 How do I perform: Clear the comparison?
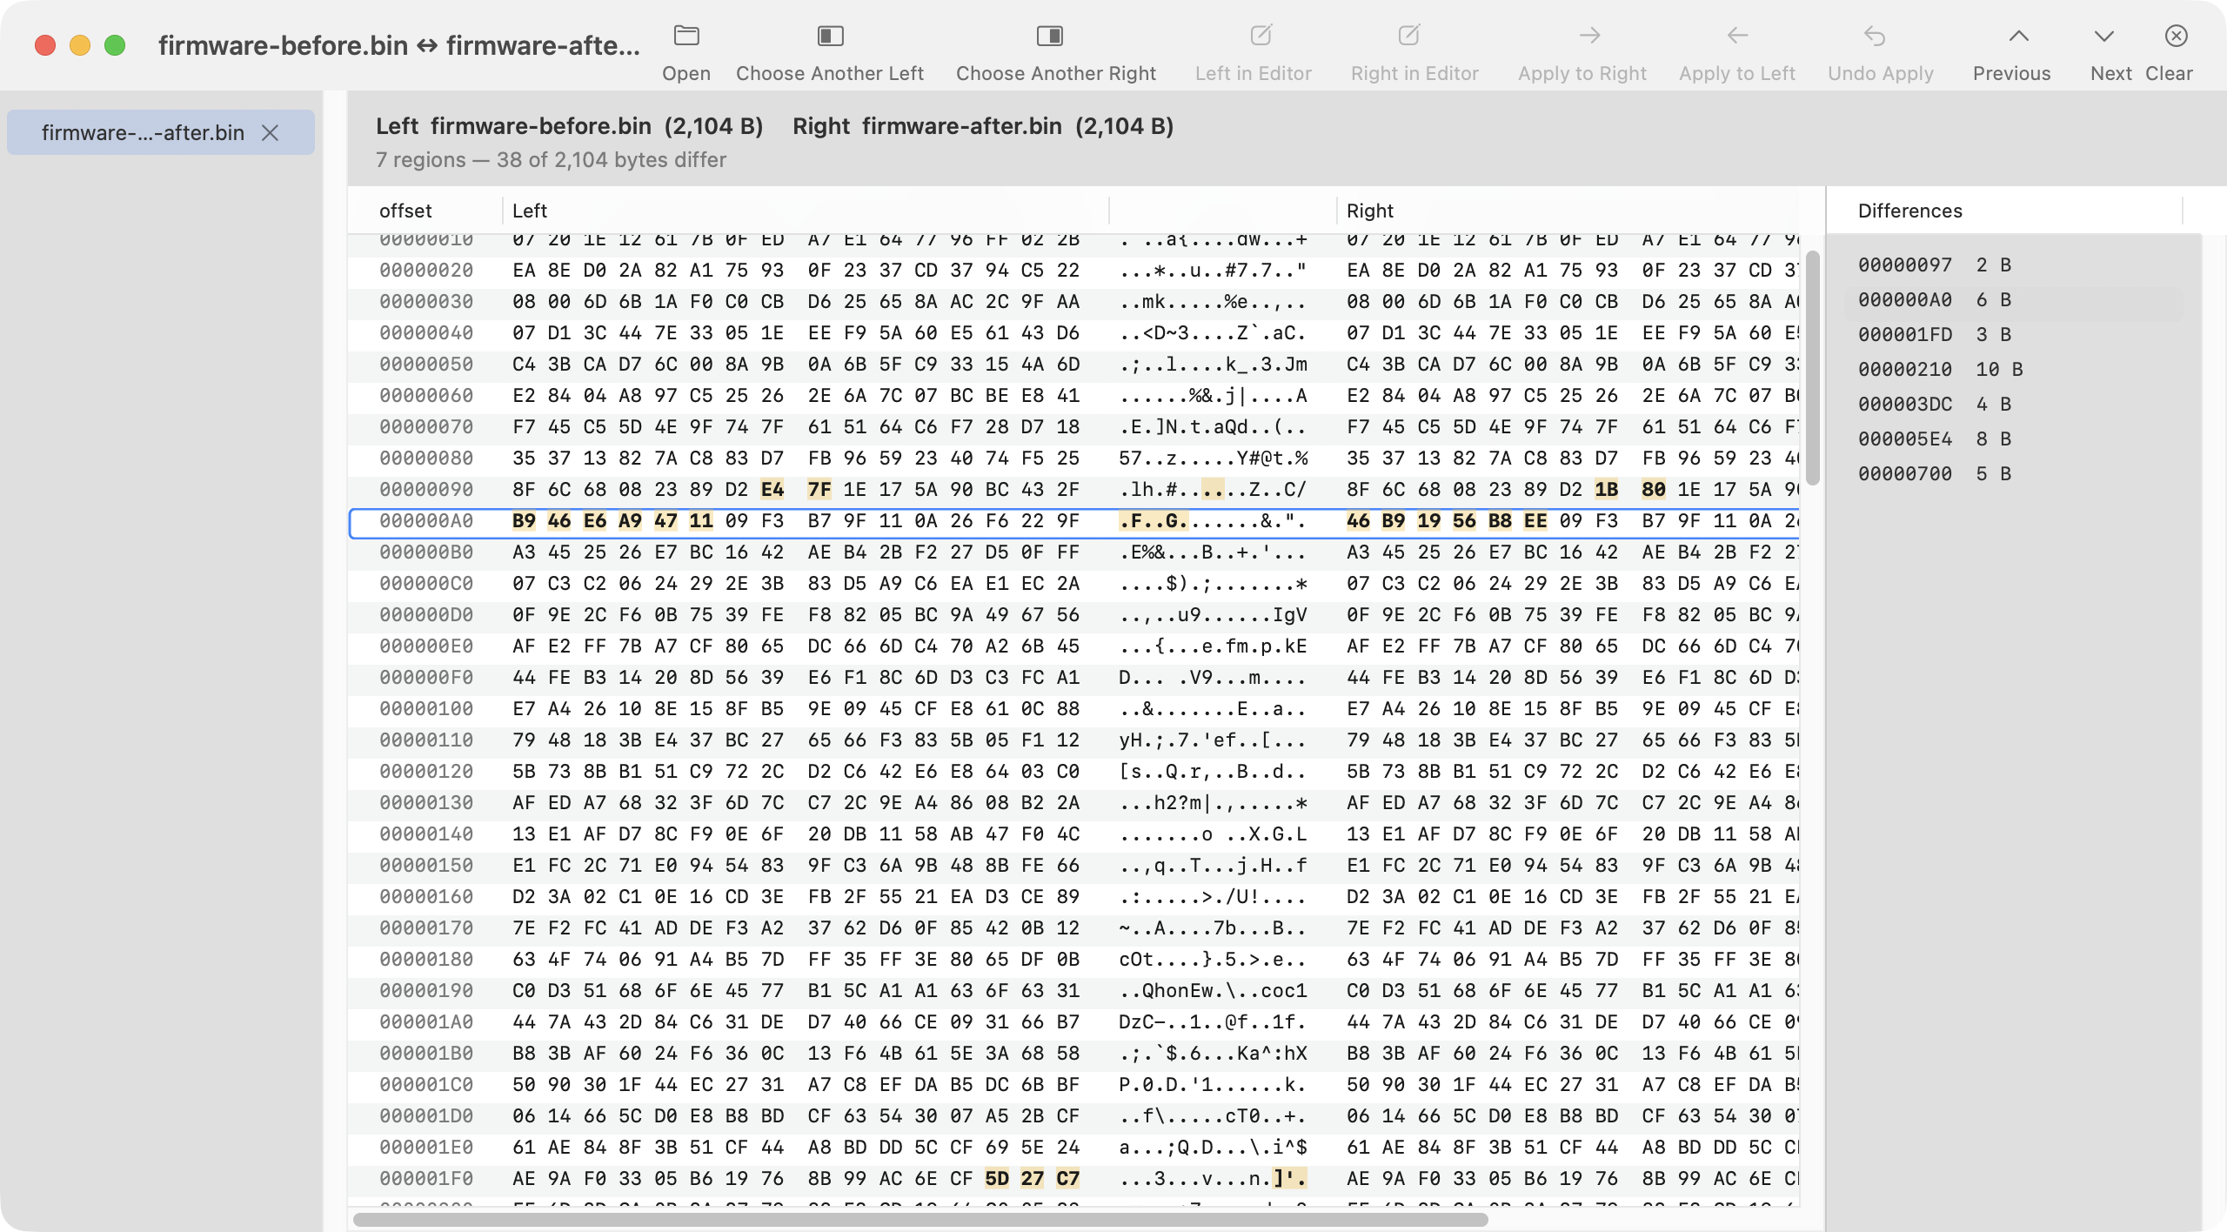[x=2176, y=36]
